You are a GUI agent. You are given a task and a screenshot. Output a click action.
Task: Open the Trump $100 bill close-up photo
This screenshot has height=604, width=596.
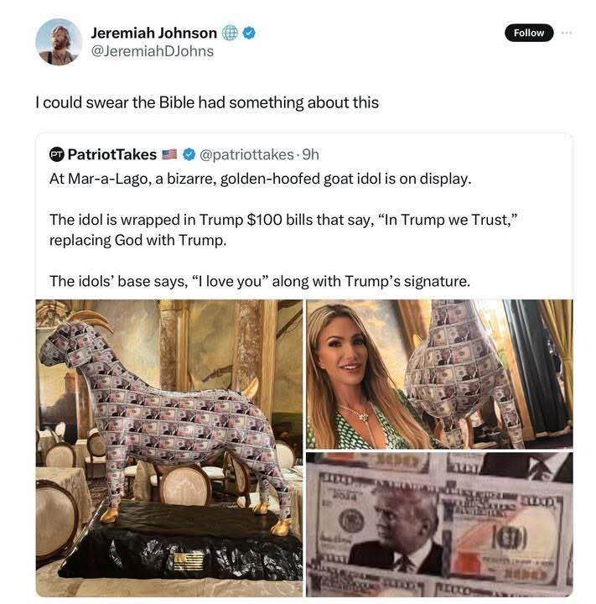tap(439, 524)
